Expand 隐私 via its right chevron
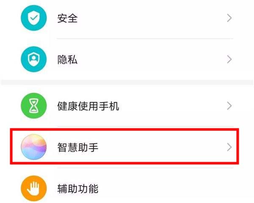Viewport: 254px width, 203px height. (229, 60)
